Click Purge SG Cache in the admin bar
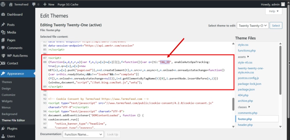This screenshot has height=140, width=290. [68, 4]
